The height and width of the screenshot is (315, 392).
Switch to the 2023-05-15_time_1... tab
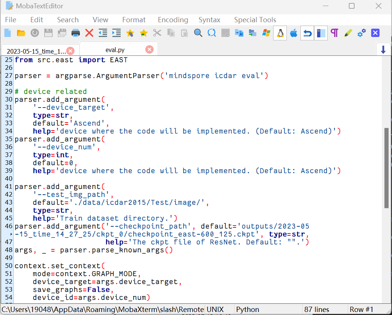[x=36, y=51]
